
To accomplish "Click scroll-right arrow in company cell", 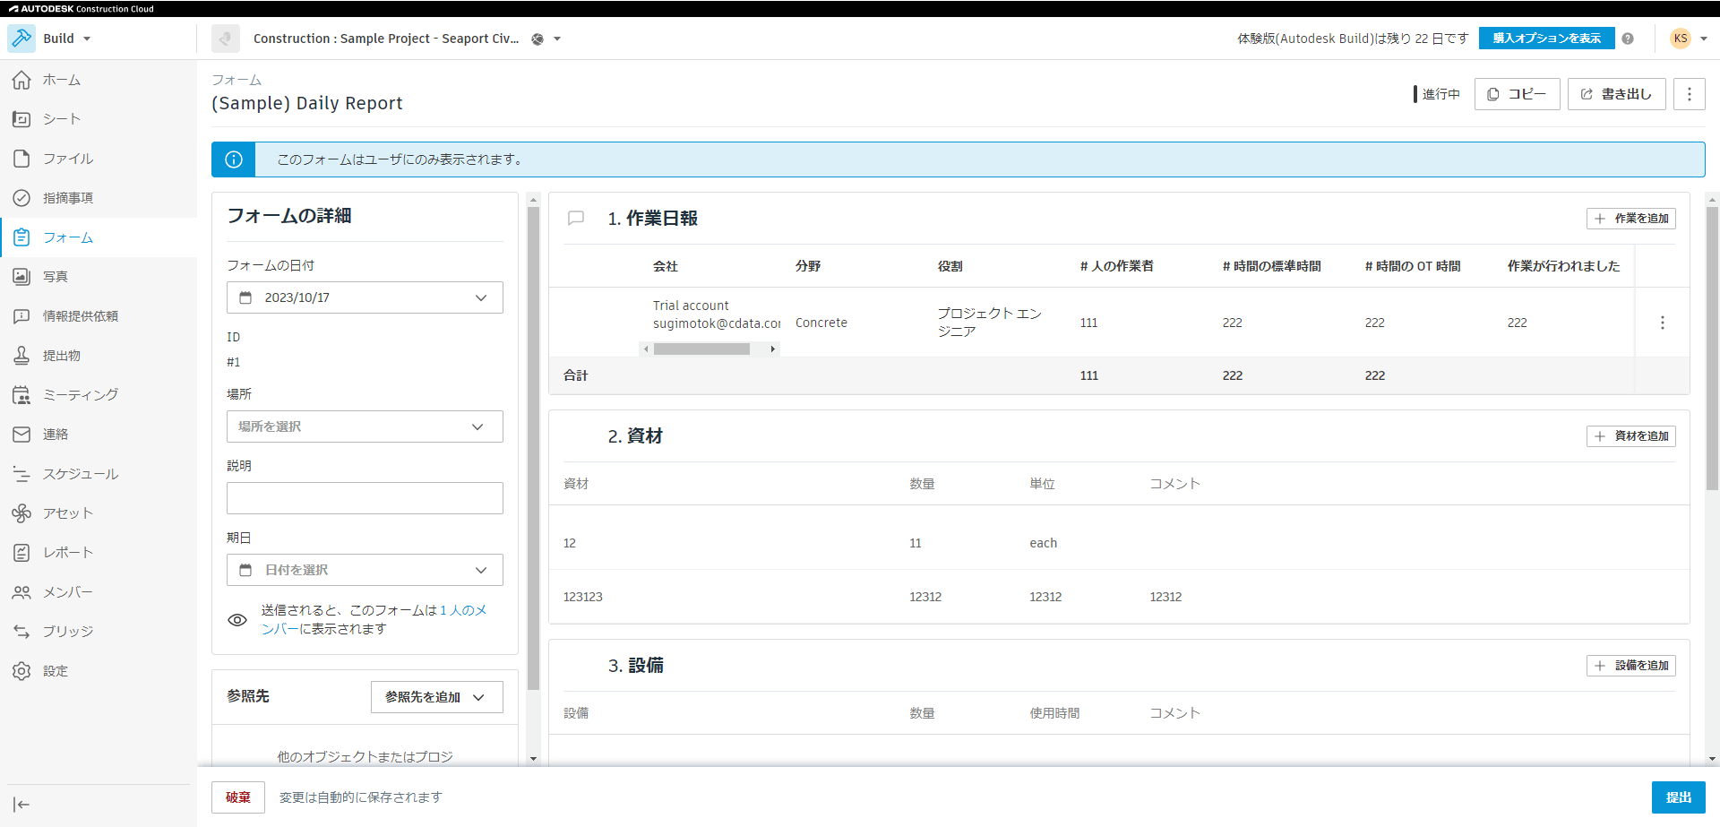I will pyautogui.click(x=773, y=349).
